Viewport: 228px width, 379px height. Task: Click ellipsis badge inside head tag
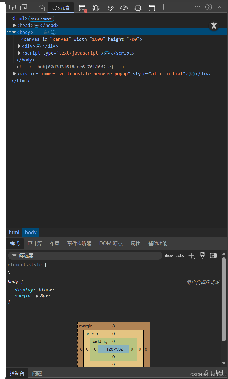[x=36, y=26]
